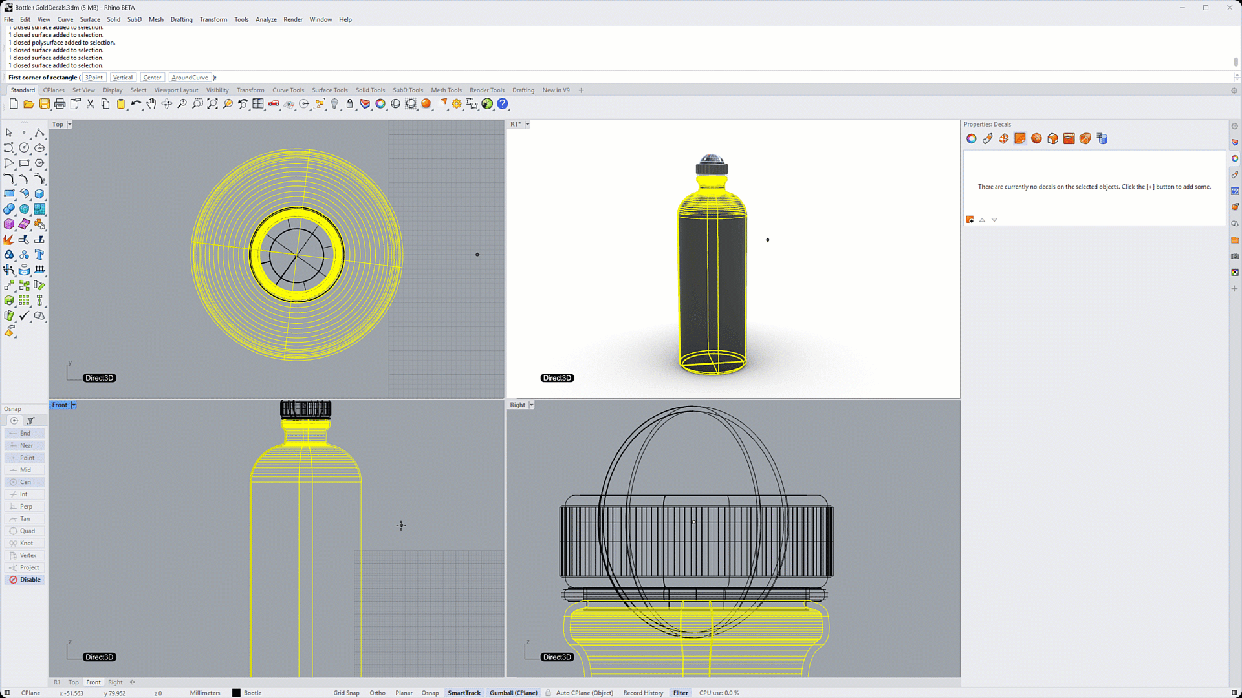Select the Text object T tool
The height and width of the screenshot is (698, 1242).
point(39,255)
